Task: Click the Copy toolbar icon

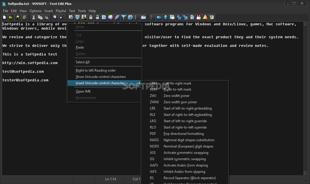Action: coord(40,18)
